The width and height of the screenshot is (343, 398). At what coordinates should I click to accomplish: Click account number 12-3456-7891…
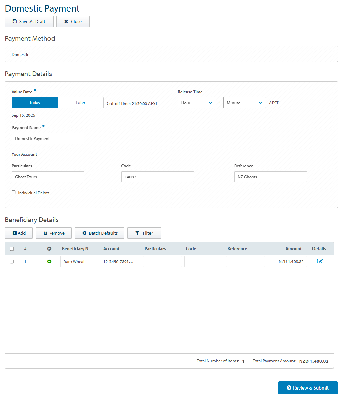[118, 262]
